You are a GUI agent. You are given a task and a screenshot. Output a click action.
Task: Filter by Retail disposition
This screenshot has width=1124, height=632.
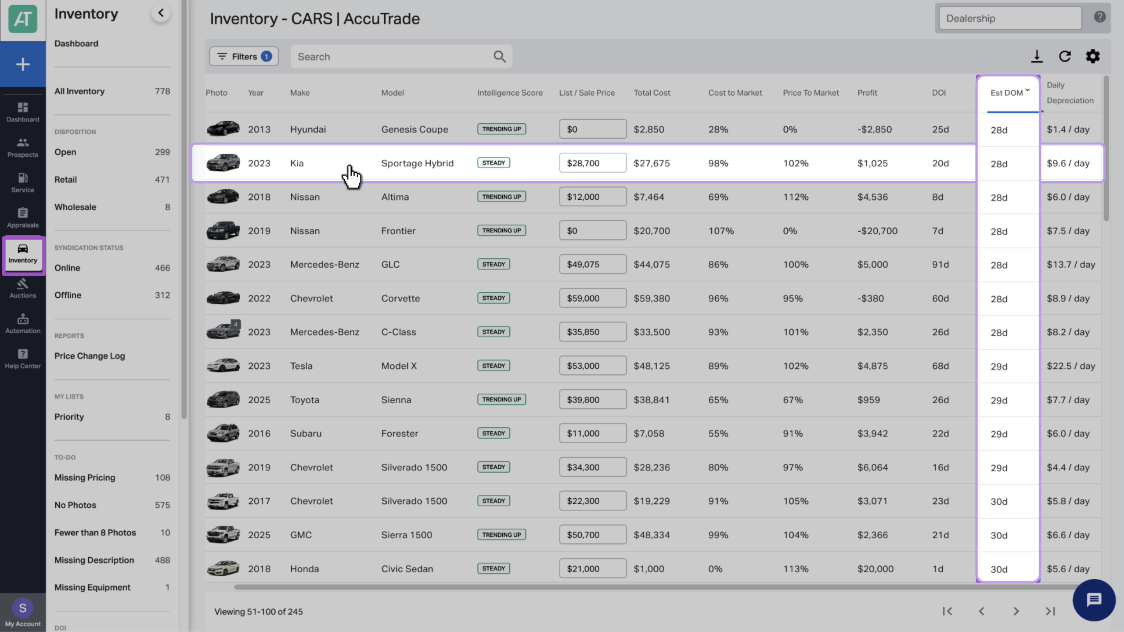tap(112, 180)
